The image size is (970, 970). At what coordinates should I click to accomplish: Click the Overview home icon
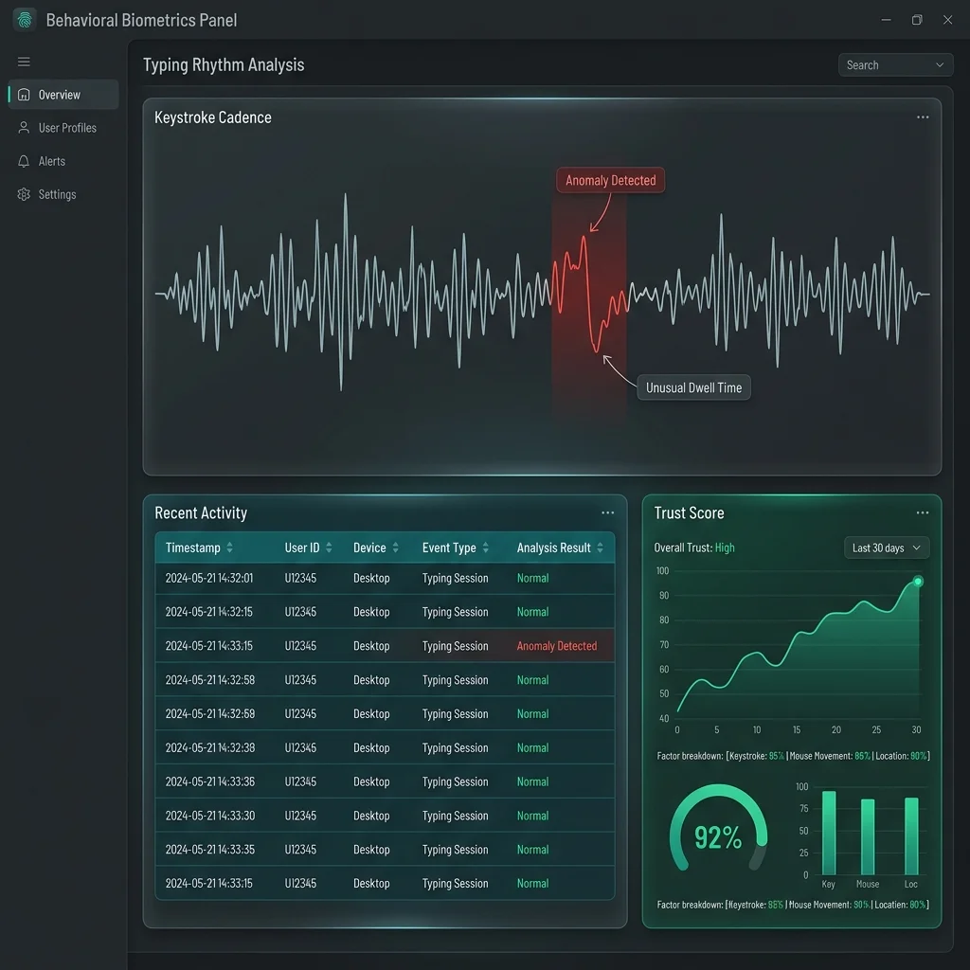point(24,95)
